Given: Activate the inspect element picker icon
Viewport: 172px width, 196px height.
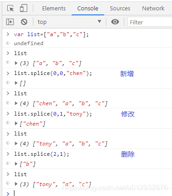Looking at the screenshot, I should (x=10, y=8).
